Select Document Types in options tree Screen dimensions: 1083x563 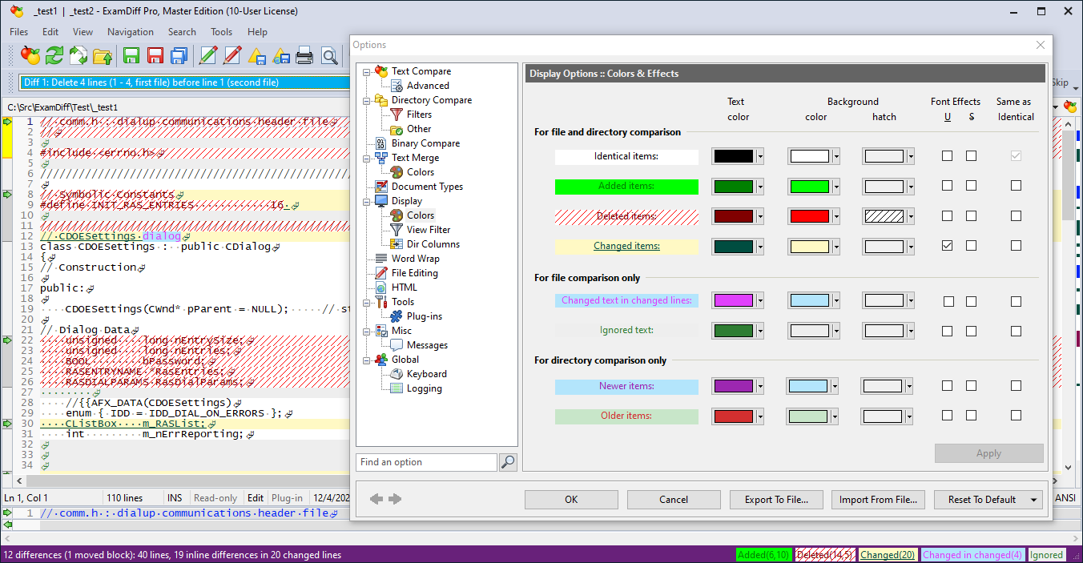click(x=427, y=187)
